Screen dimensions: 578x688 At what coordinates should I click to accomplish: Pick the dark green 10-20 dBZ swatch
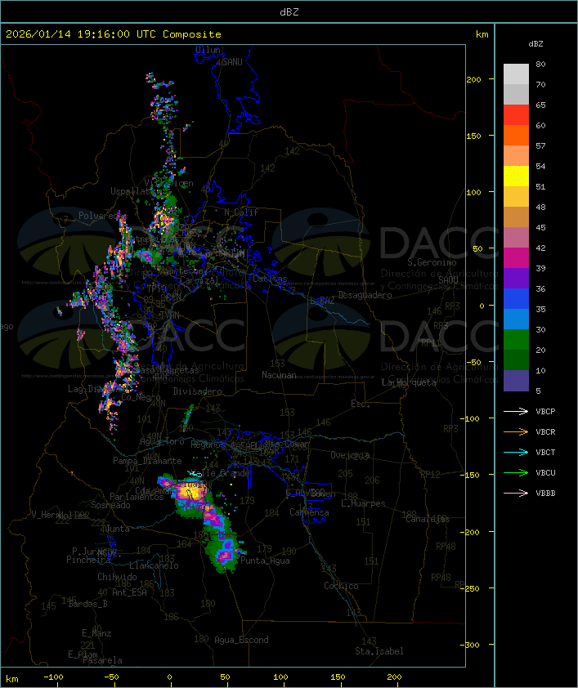(516, 360)
